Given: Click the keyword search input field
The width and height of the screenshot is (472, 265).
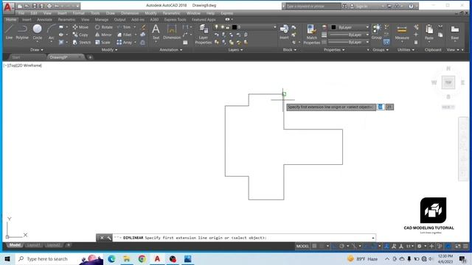Looking at the screenshot, I should (x=313, y=6).
